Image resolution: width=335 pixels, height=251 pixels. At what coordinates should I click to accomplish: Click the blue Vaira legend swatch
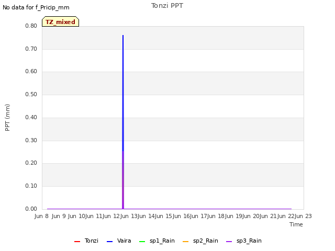(109, 242)
